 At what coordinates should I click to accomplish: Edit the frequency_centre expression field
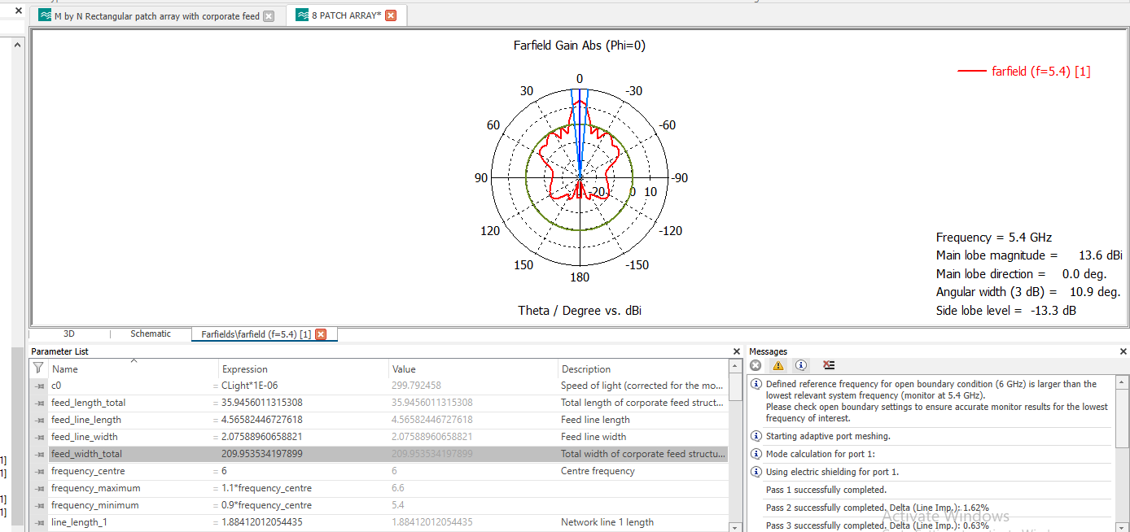click(x=301, y=471)
